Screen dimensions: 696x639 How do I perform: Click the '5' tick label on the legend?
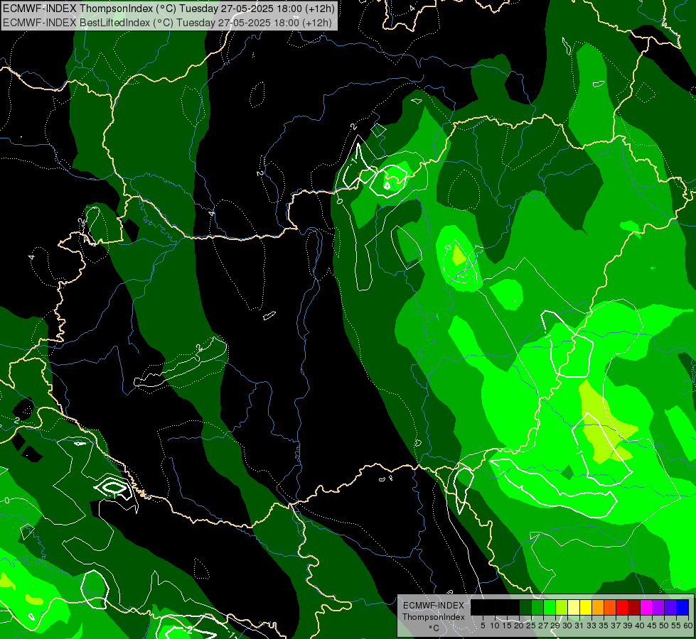pos(483,626)
